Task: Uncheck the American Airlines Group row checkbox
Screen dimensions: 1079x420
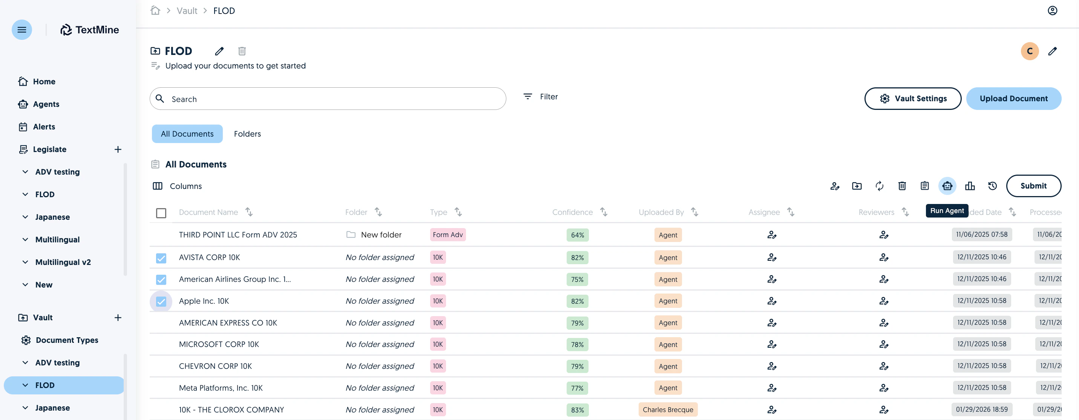Action: pyautogui.click(x=161, y=280)
